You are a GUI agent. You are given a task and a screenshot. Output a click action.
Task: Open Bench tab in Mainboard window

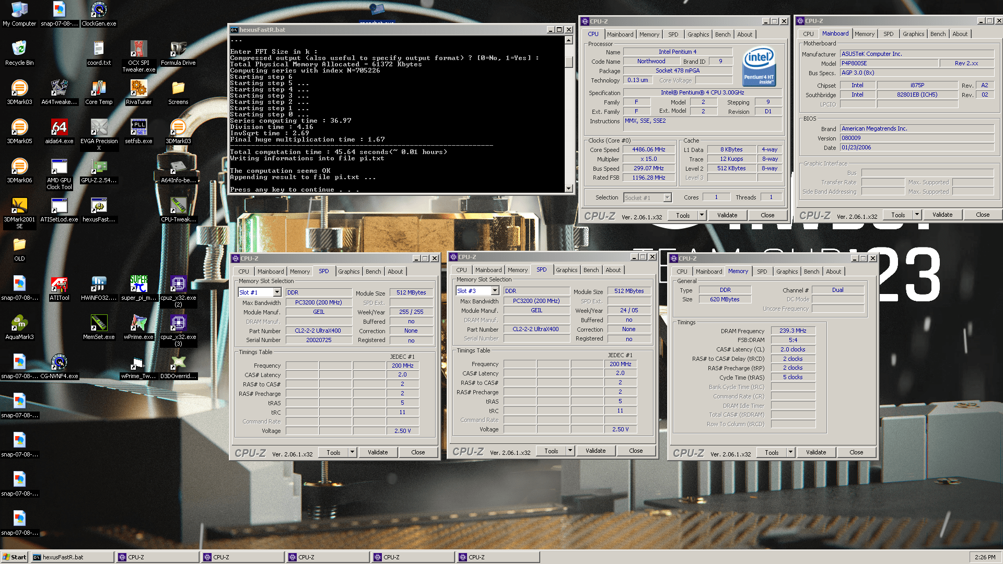938,34
